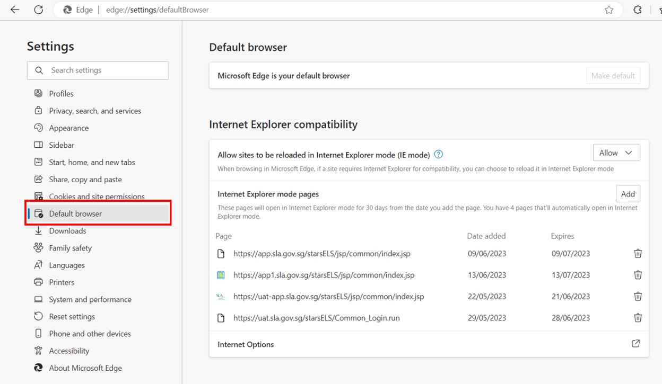Image resolution: width=662 pixels, height=384 pixels.
Task: Click the Profiles icon in sidebar
Action: [38, 93]
